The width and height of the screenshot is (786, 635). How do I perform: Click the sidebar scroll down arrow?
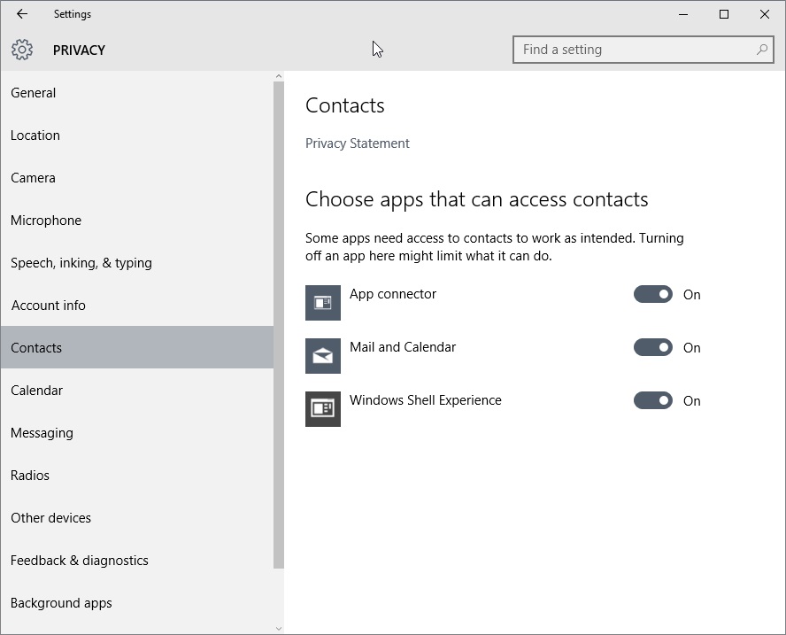coord(279,629)
